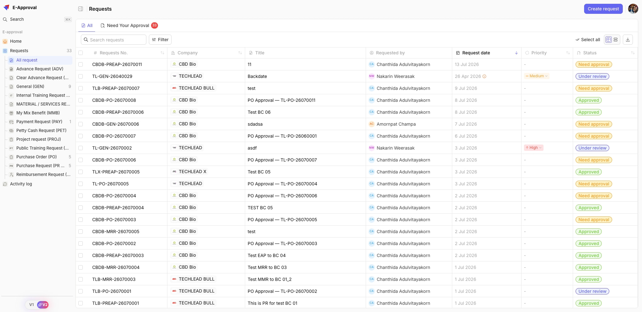642x312 pixels.
Task: Click the Activity log icon
Action: point(5,184)
